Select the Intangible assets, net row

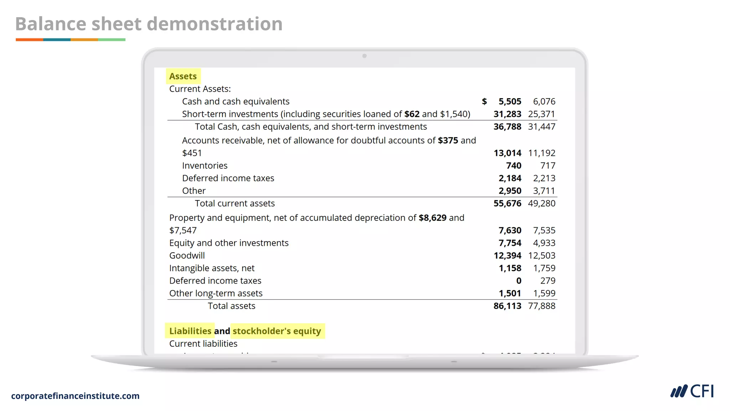pos(212,268)
